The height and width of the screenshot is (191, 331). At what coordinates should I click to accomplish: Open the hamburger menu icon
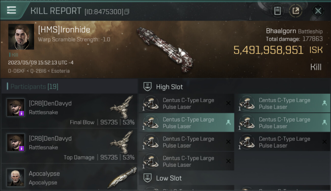(x=11, y=10)
